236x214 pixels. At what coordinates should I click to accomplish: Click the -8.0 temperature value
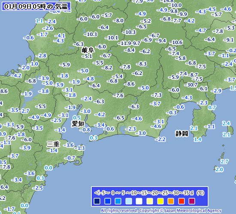point(118,21)
